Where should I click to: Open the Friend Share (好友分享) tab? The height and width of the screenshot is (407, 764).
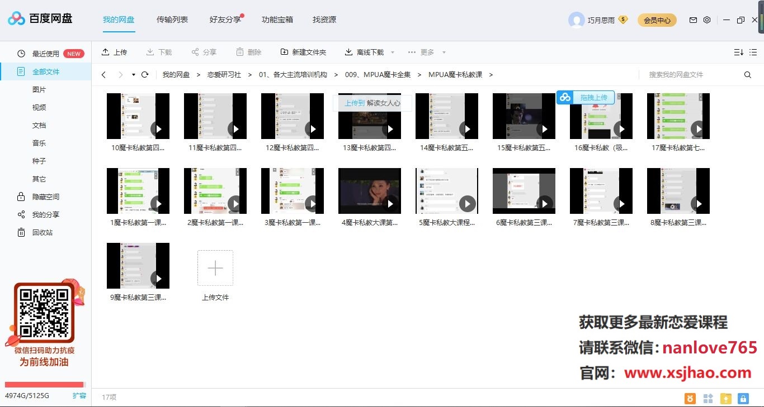pyautogui.click(x=225, y=20)
